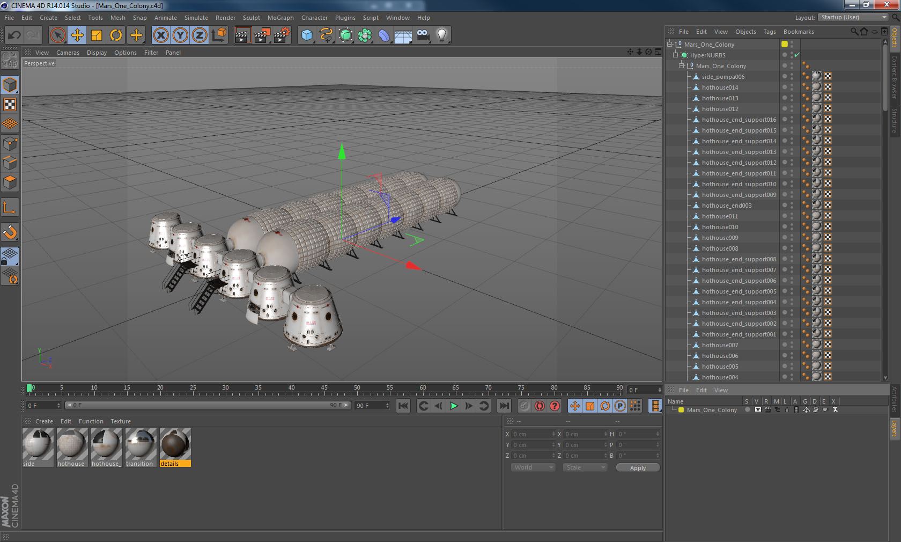Collapse the nested Mars_One_Colony null group

click(682, 65)
